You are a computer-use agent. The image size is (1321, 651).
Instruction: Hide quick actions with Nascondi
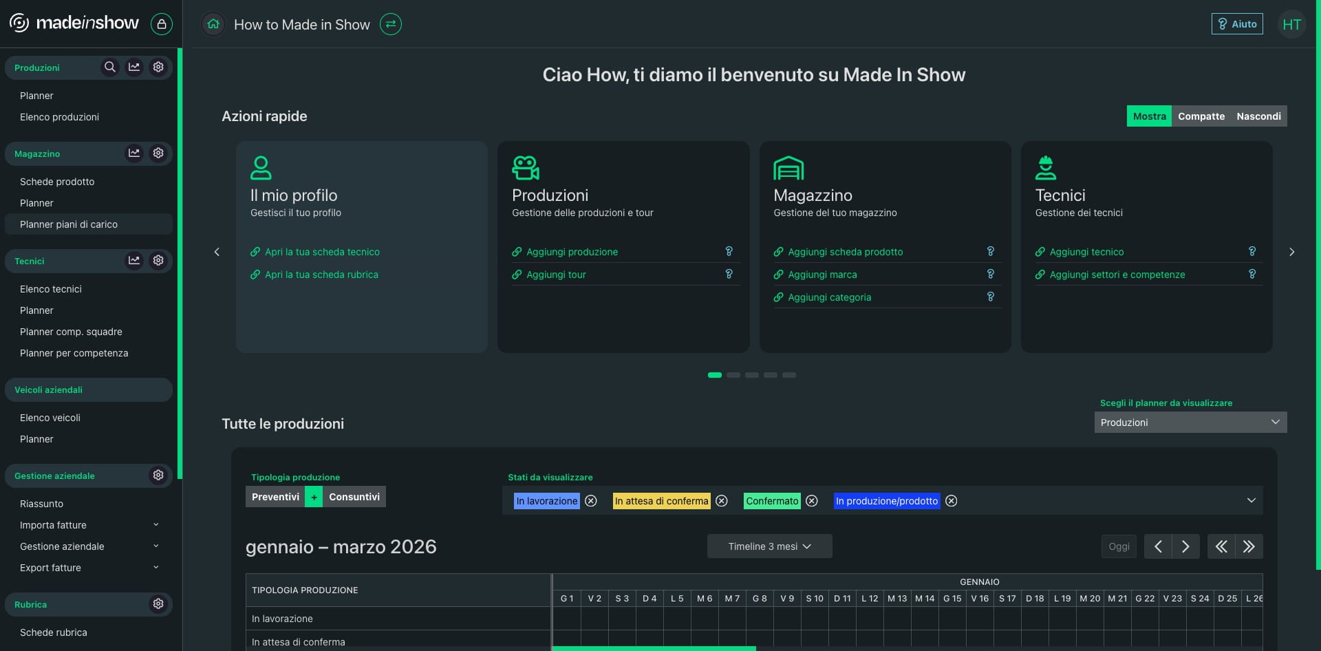coord(1258,116)
